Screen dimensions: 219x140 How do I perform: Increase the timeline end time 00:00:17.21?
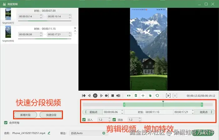tap(193, 111)
